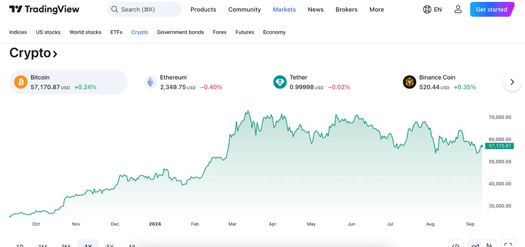Go to Forex submenu
525x247 pixels.
tap(220, 32)
